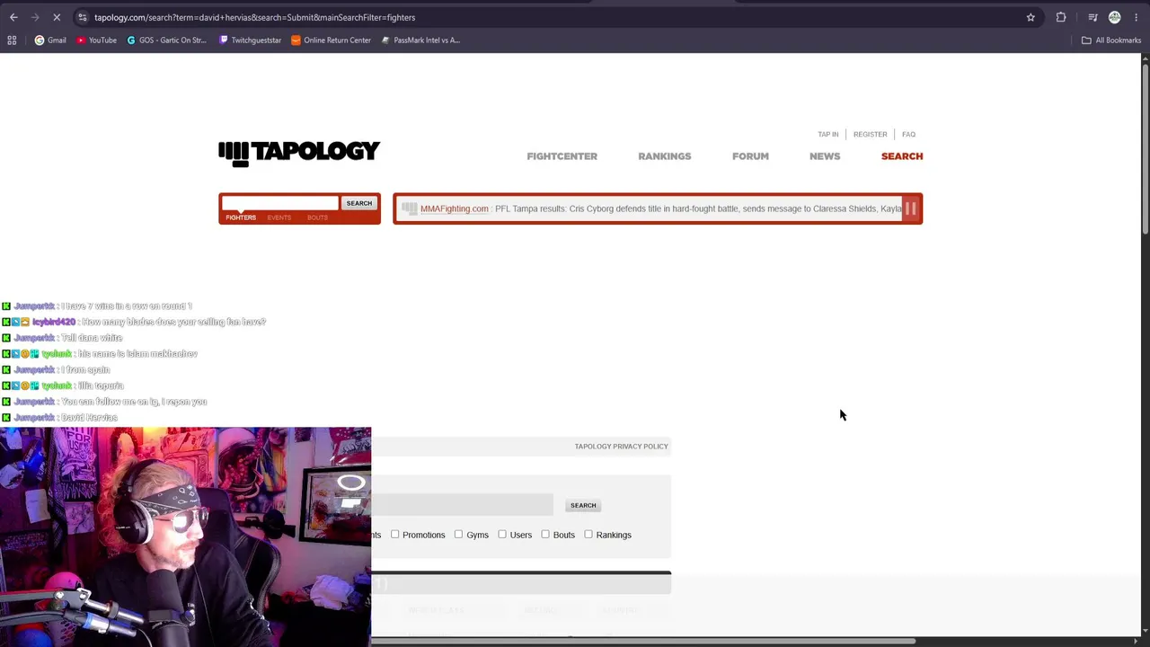Open the FORUM section

pyautogui.click(x=750, y=156)
